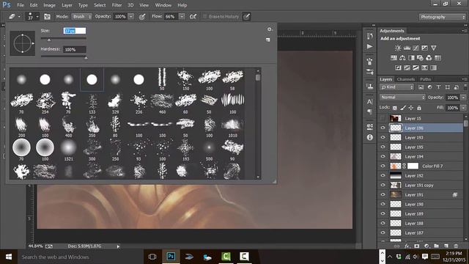This screenshot has height=264, width=469.
Task: Delete layer using trash icon
Action: point(456,246)
